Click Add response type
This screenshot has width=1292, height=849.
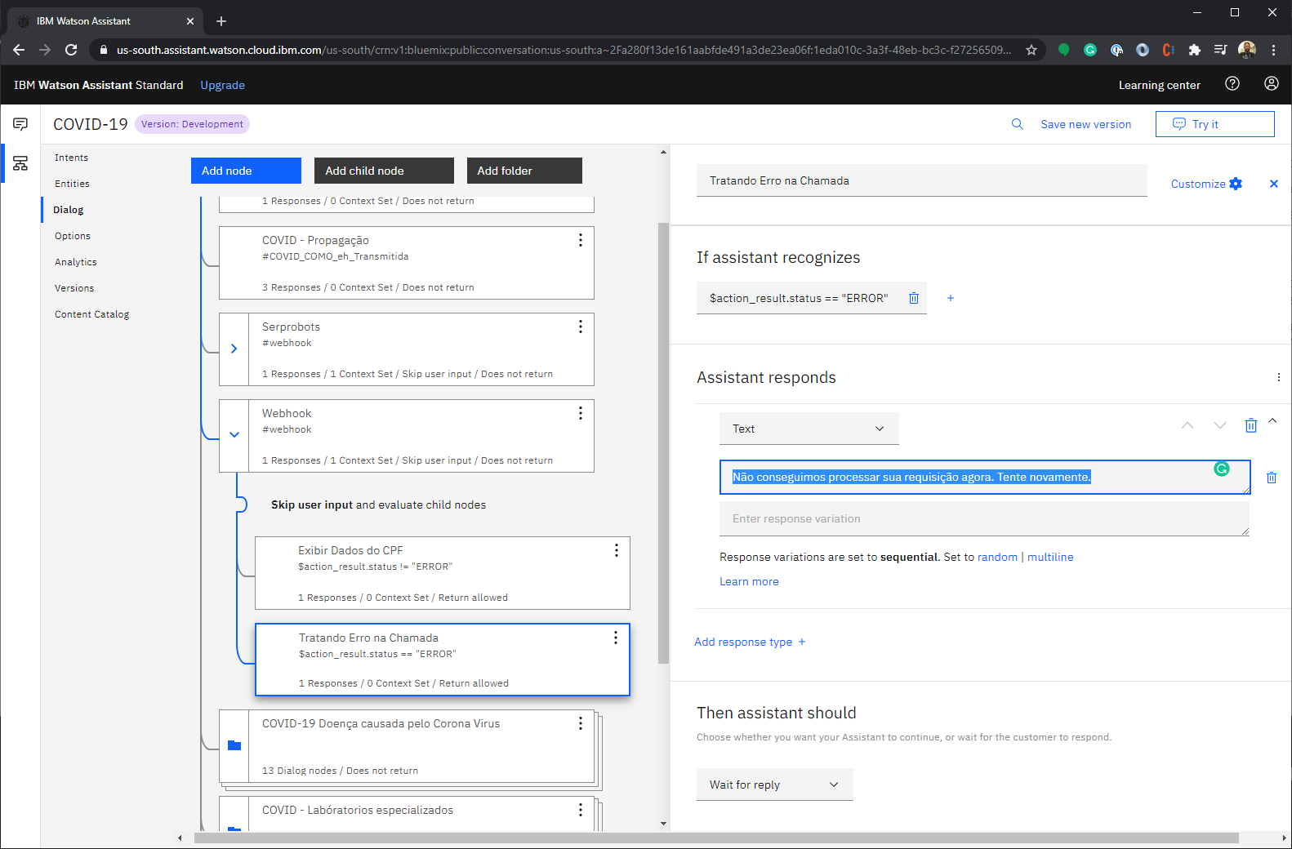coord(750,642)
